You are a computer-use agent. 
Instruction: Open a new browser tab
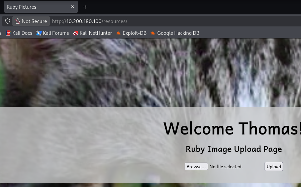(85, 7)
